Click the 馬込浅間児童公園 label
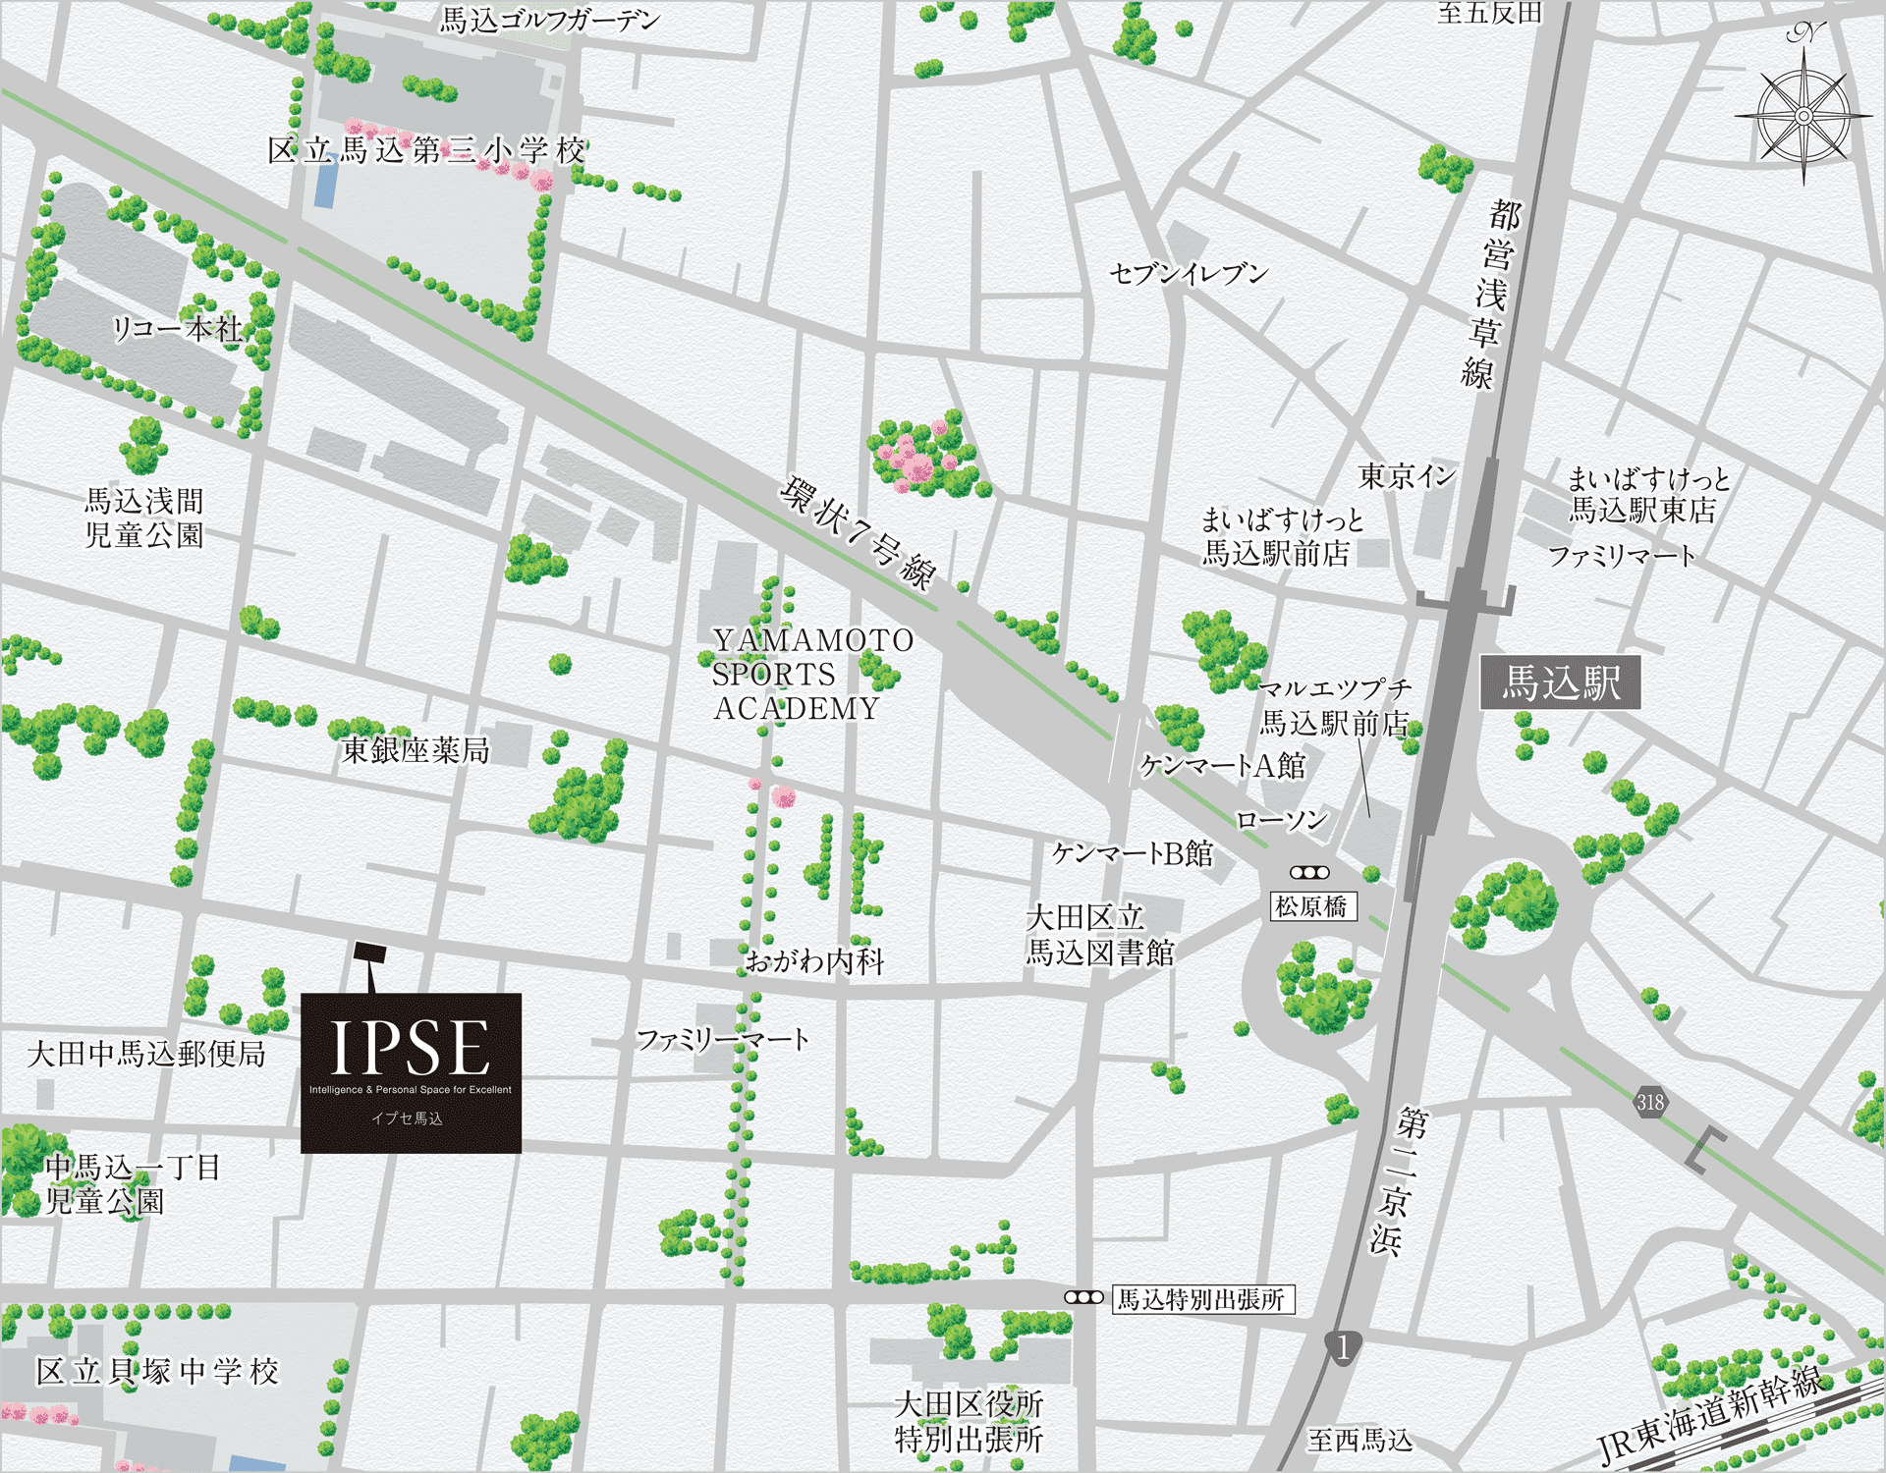 click(144, 518)
